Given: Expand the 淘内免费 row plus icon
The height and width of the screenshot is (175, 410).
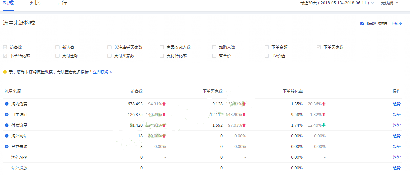Looking at the screenshot, I should tap(7, 104).
